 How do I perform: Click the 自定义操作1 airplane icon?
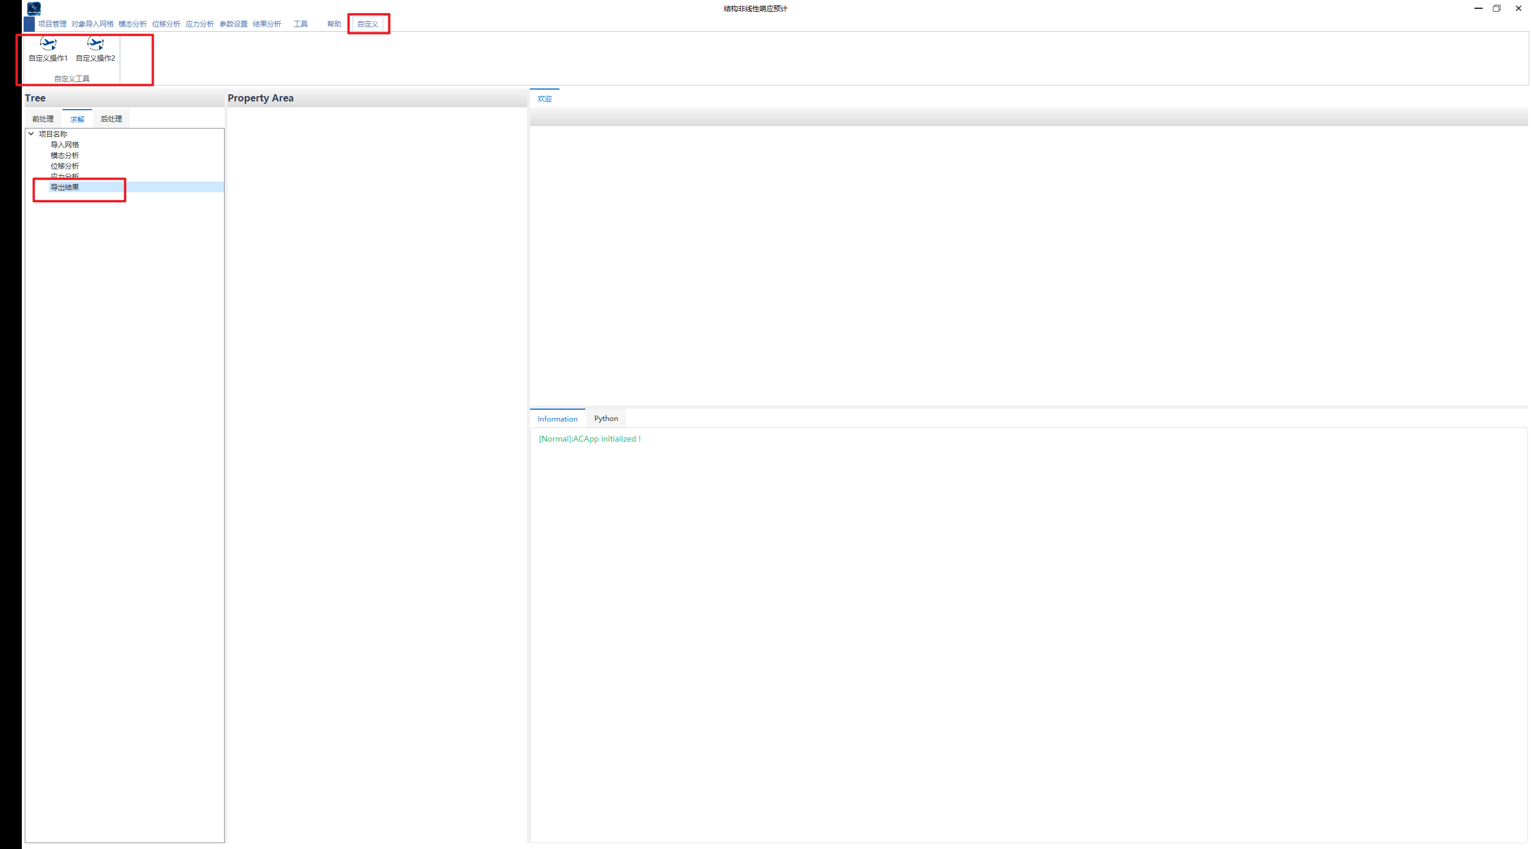(48, 44)
